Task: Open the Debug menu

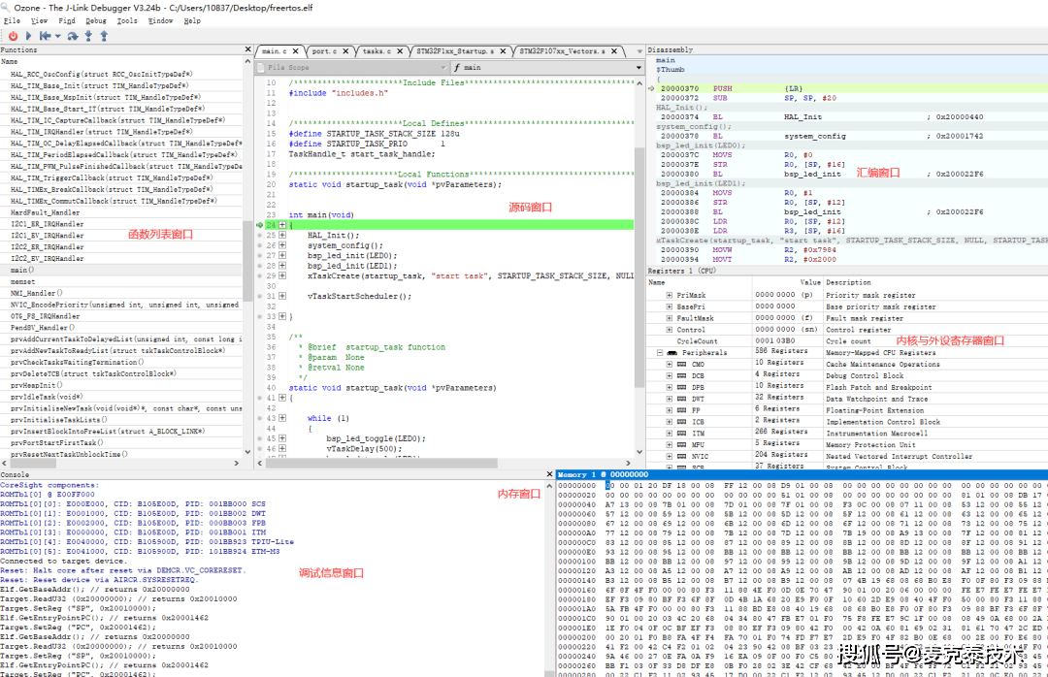Action: (x=96, y=20)
